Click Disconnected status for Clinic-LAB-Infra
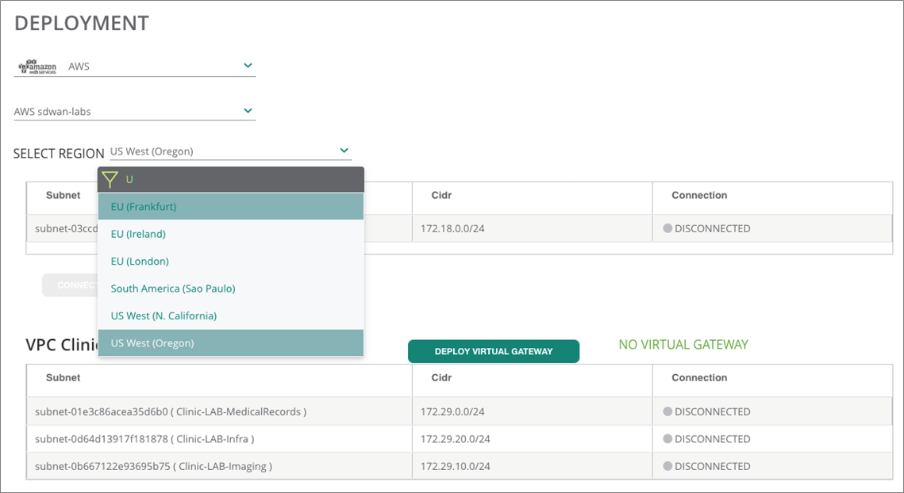Screen dimensions: 904x493 pyautogui.click(x=707, y=439)
